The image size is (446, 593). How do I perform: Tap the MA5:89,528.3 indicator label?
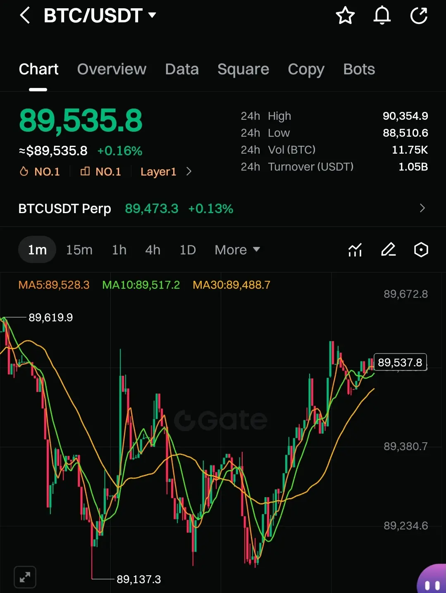[54, 285]
